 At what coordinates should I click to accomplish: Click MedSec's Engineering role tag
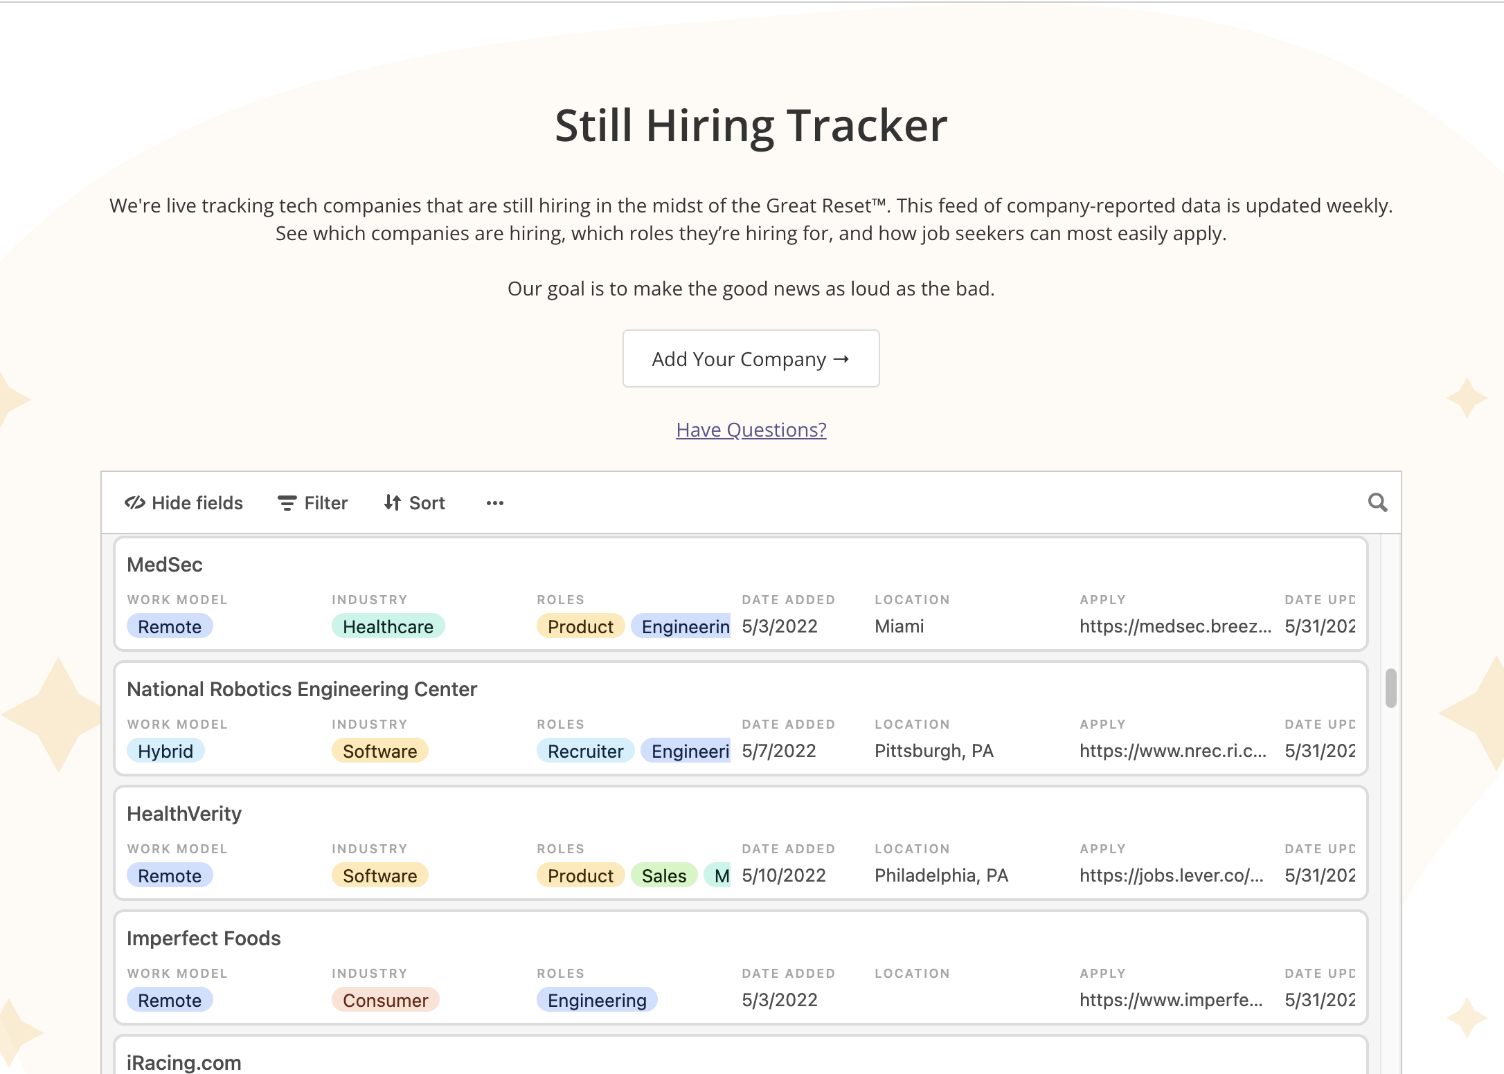click(x=681, y=626)
